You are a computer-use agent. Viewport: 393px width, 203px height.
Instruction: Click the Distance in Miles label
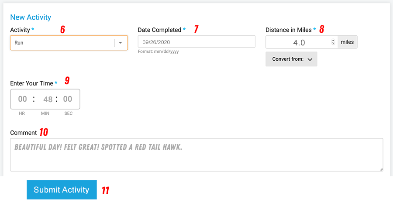[289, 30]
